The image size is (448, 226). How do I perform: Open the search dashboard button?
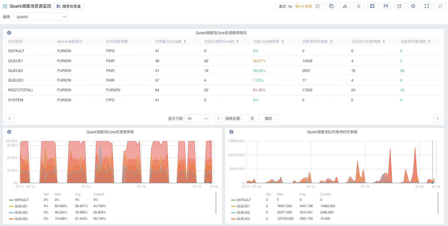(69, 6)
